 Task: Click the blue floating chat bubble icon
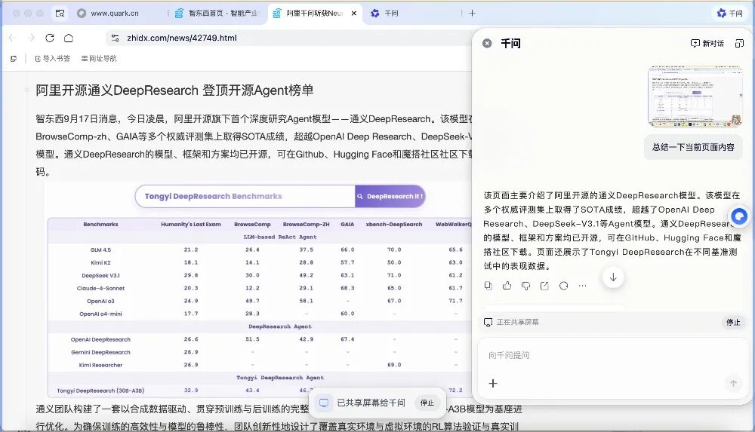coord(739,216)
